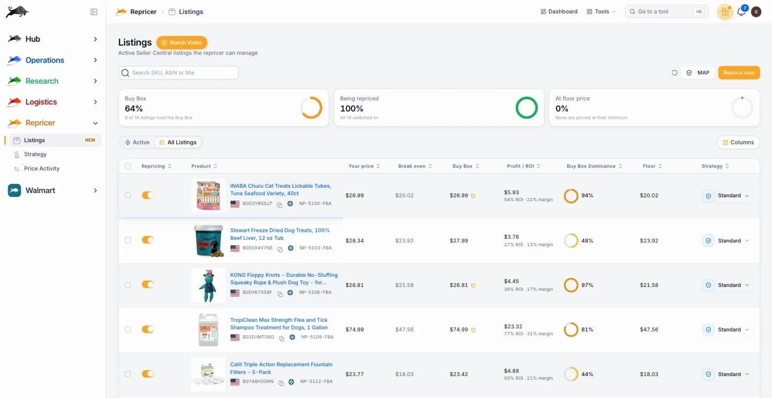Disable repricing for KONG Floppy Knots

click(147, 284)
